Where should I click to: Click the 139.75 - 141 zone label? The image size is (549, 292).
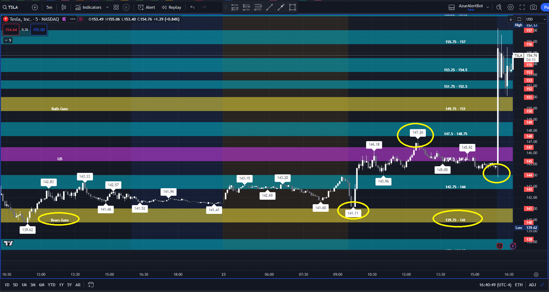point(455,220)
